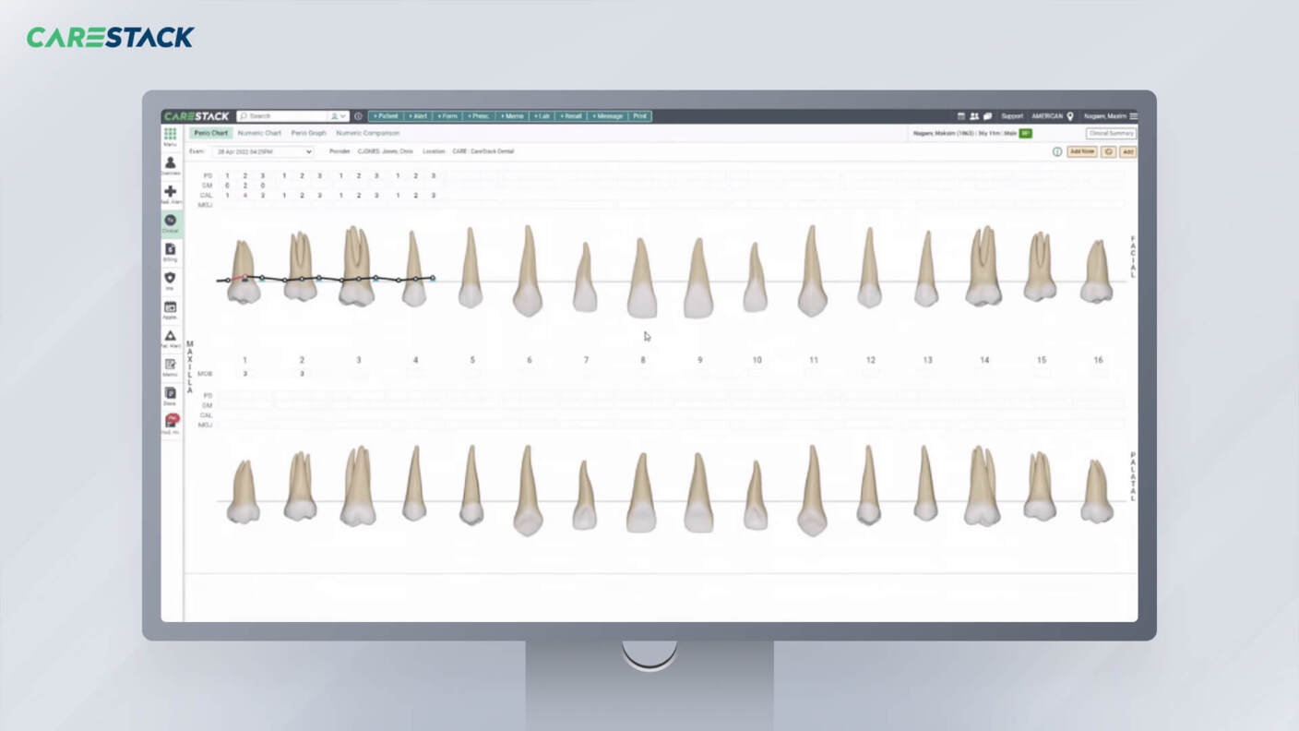
Task: Click the location pin next to AMERICAN
Action: coord(1070,116)
